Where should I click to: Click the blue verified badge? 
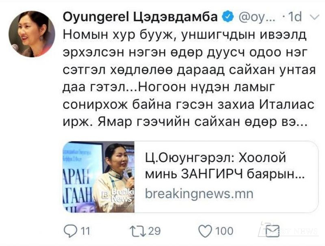pos(228,17)
